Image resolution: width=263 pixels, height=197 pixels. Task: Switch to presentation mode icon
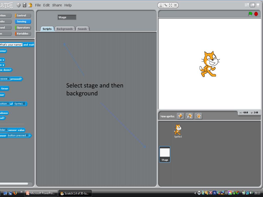point(258,5)
